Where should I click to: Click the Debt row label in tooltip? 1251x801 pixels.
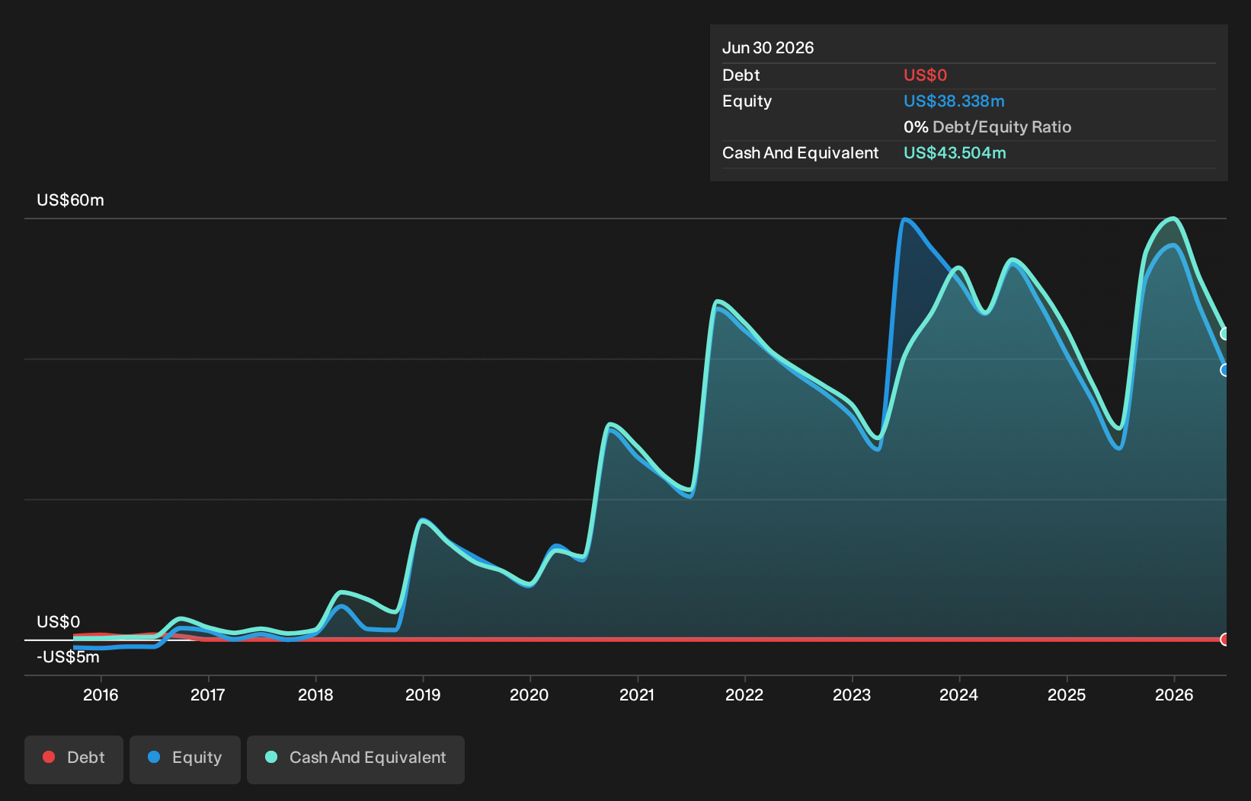coord(741,75)
